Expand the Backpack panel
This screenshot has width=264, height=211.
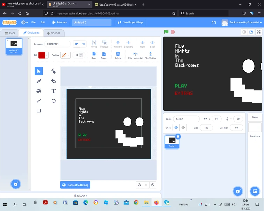[x=81, y=196]
